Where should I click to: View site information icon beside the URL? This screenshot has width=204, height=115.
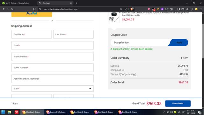pos(40,9)
